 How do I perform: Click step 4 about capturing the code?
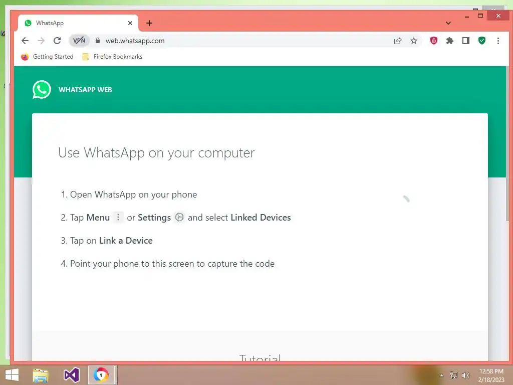[x=167, y=264]
